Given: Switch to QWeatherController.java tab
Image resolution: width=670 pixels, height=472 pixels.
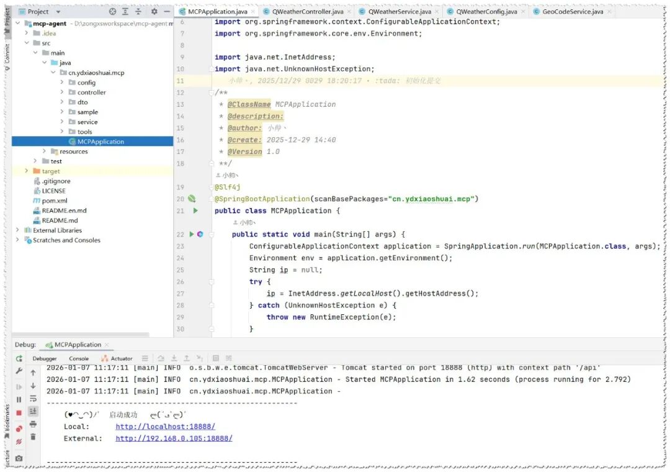Looking at the screenshot, I should point(307,12).
